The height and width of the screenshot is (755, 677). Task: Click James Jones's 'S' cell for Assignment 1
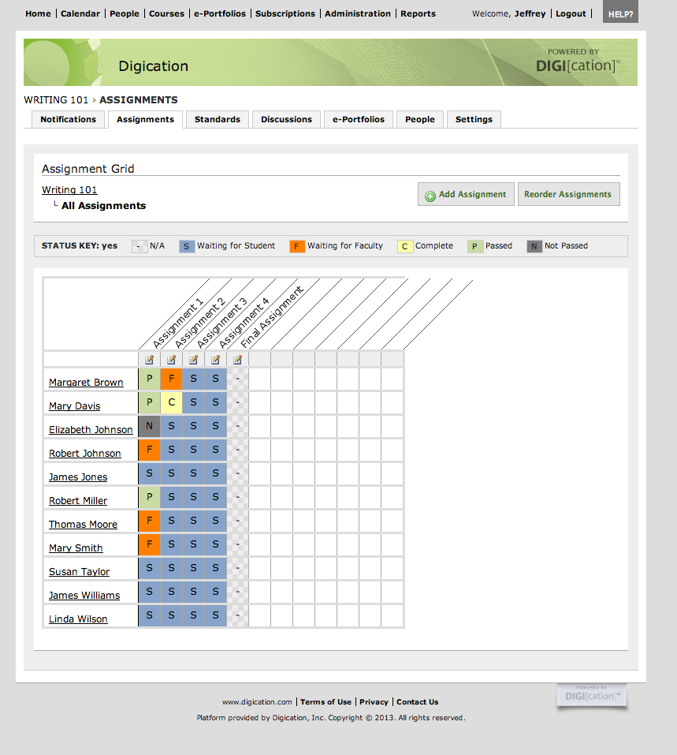click(x=149, y=473)
